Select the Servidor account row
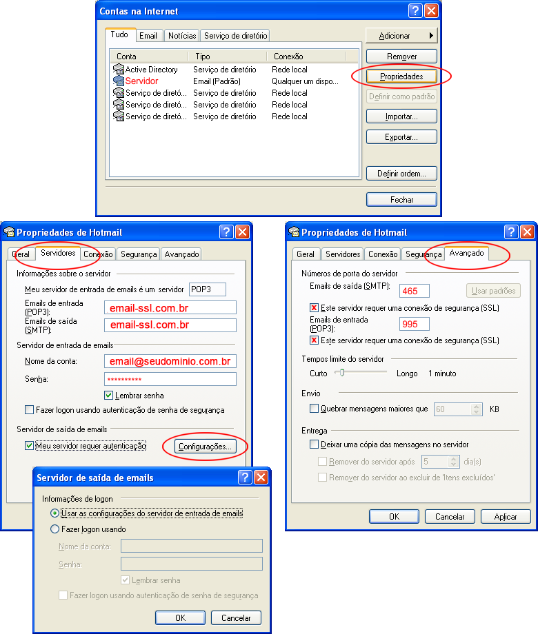Screen dimensions: 538x634 coord(234,81)
